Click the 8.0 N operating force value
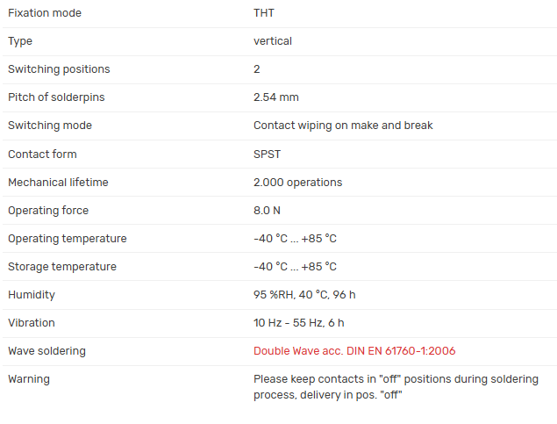Screen dimensions: 557x424 pos(268,211)
